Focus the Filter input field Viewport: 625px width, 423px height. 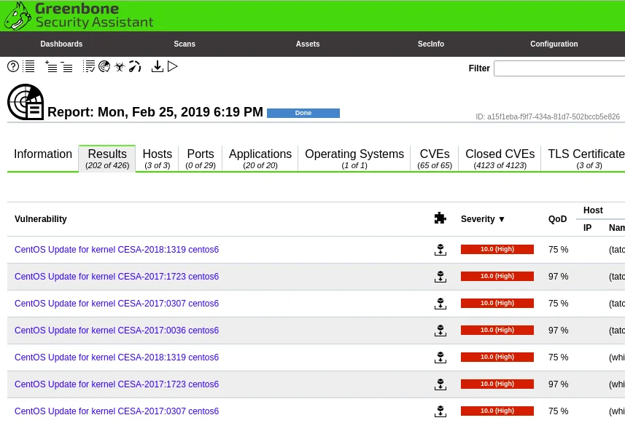pos(559,68)
